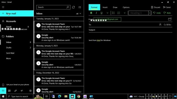Viewport: 177px width, 99px height.
Task: Select the Monday, January 9, 2023 date header
Action: [x=59, y=46]
